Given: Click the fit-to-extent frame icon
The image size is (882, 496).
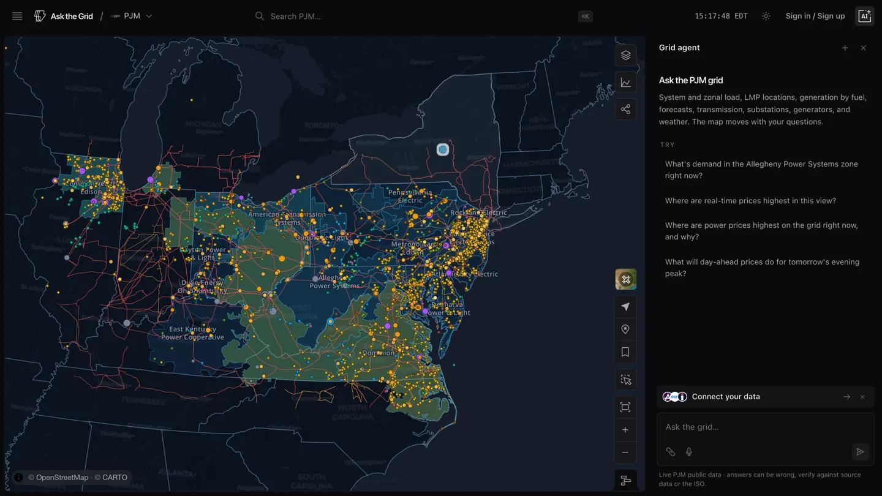Looking at the screenshot, I should 625,407.
